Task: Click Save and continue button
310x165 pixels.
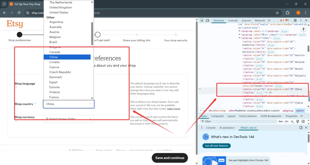Action: [x=170, y=158]
